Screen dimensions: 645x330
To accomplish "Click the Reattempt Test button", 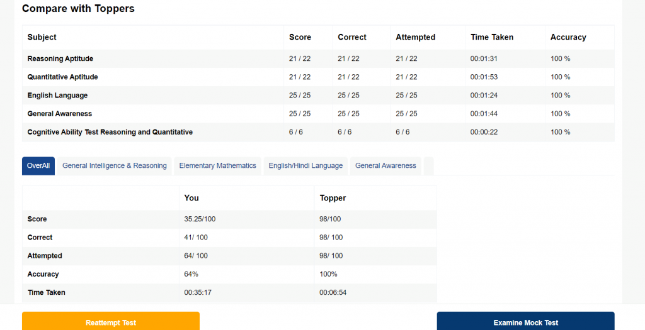I will [x=111, y=321].
